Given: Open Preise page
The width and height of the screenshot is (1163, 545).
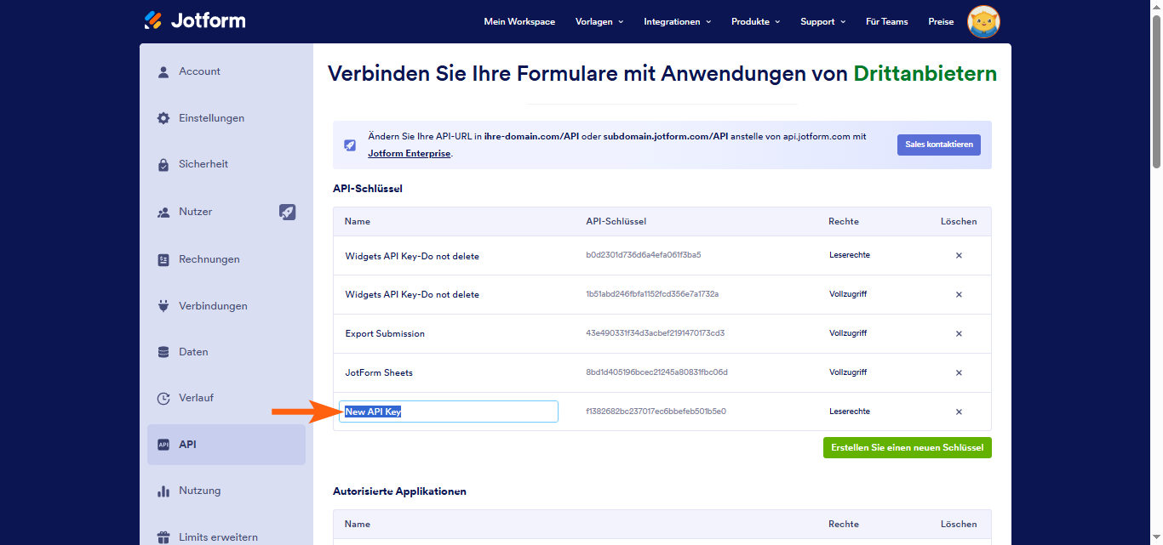Looking at the screenshot, I should pos(941,21).
